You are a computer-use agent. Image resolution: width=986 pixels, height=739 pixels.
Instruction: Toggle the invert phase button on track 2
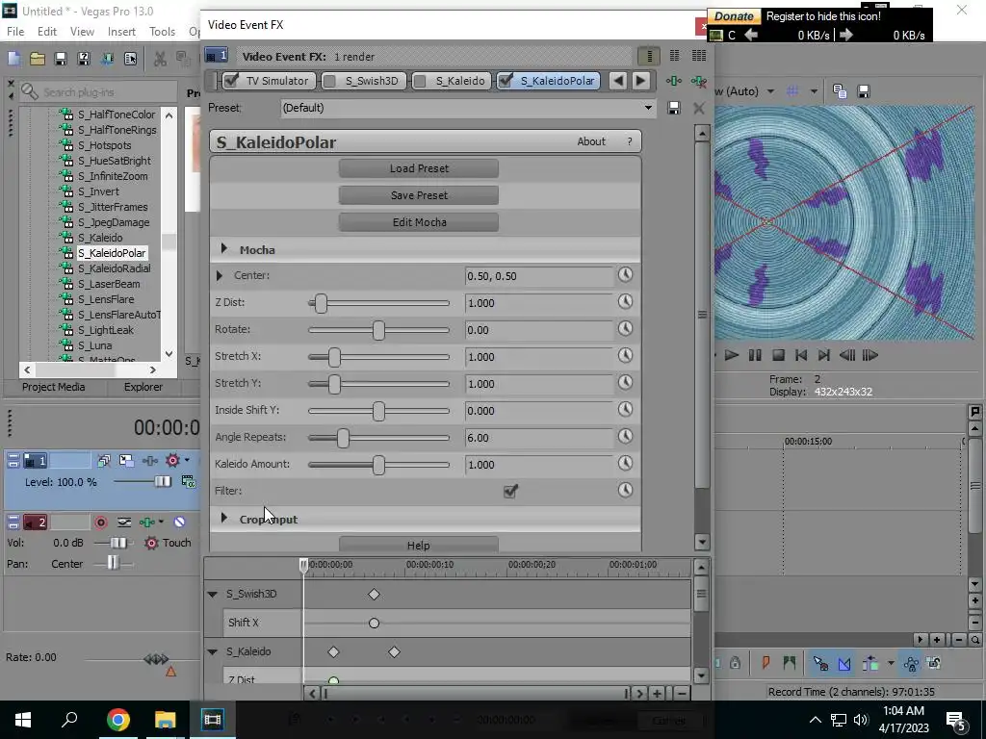tap(179, 522)
